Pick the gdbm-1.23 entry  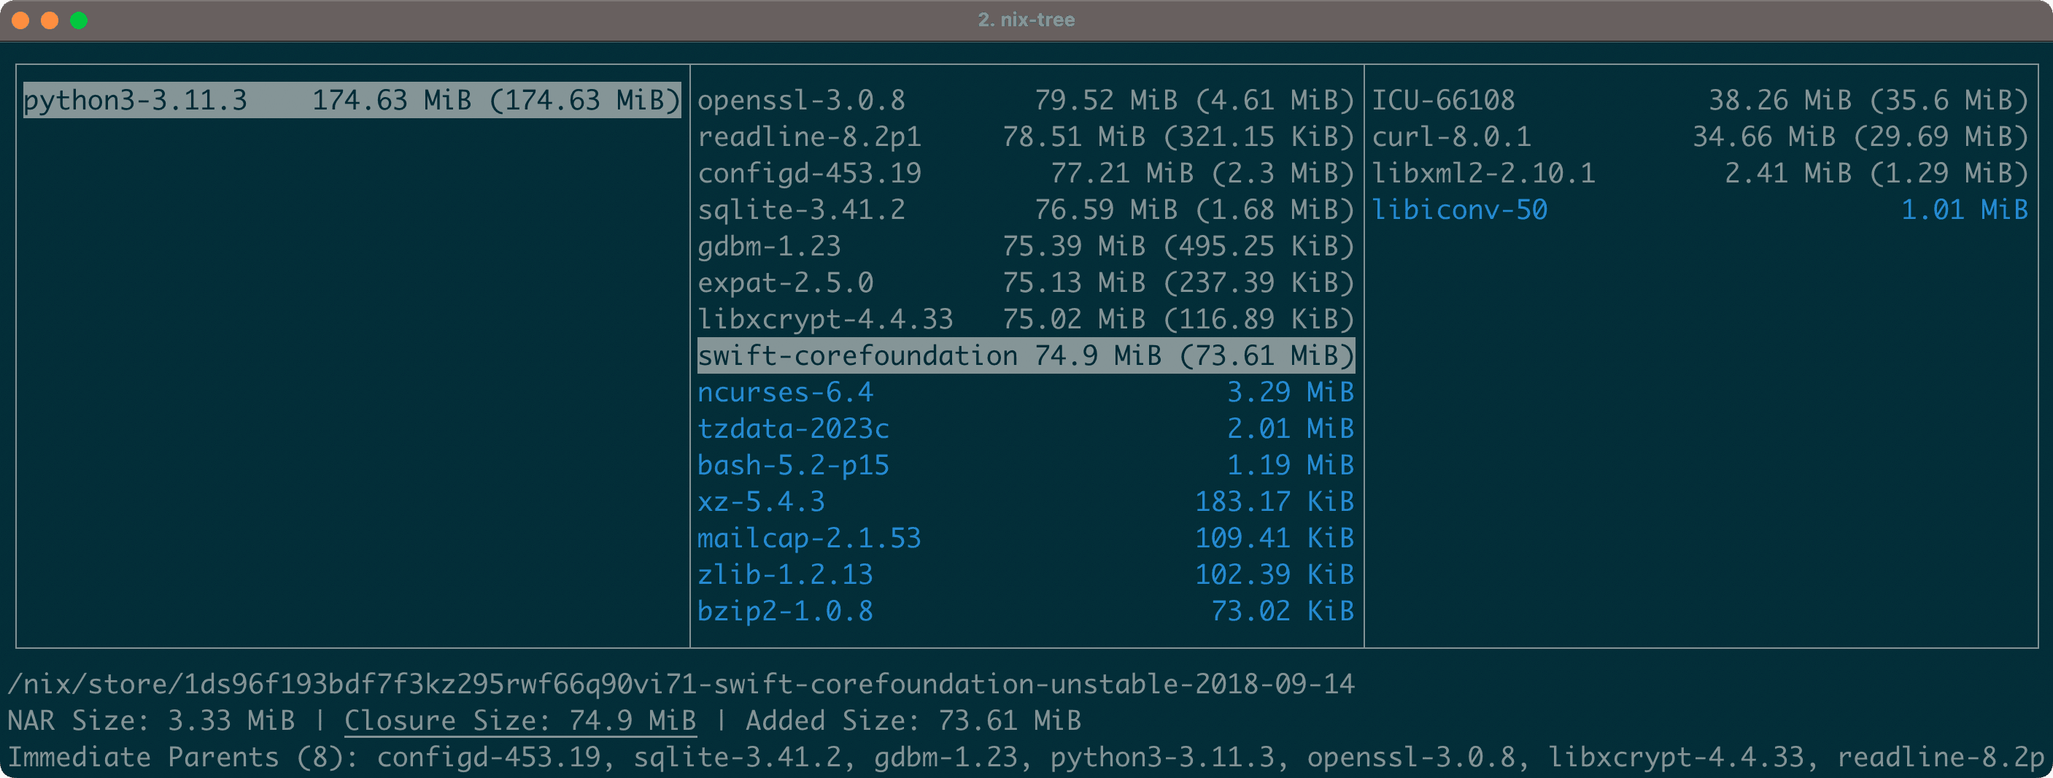[1025, 246]
